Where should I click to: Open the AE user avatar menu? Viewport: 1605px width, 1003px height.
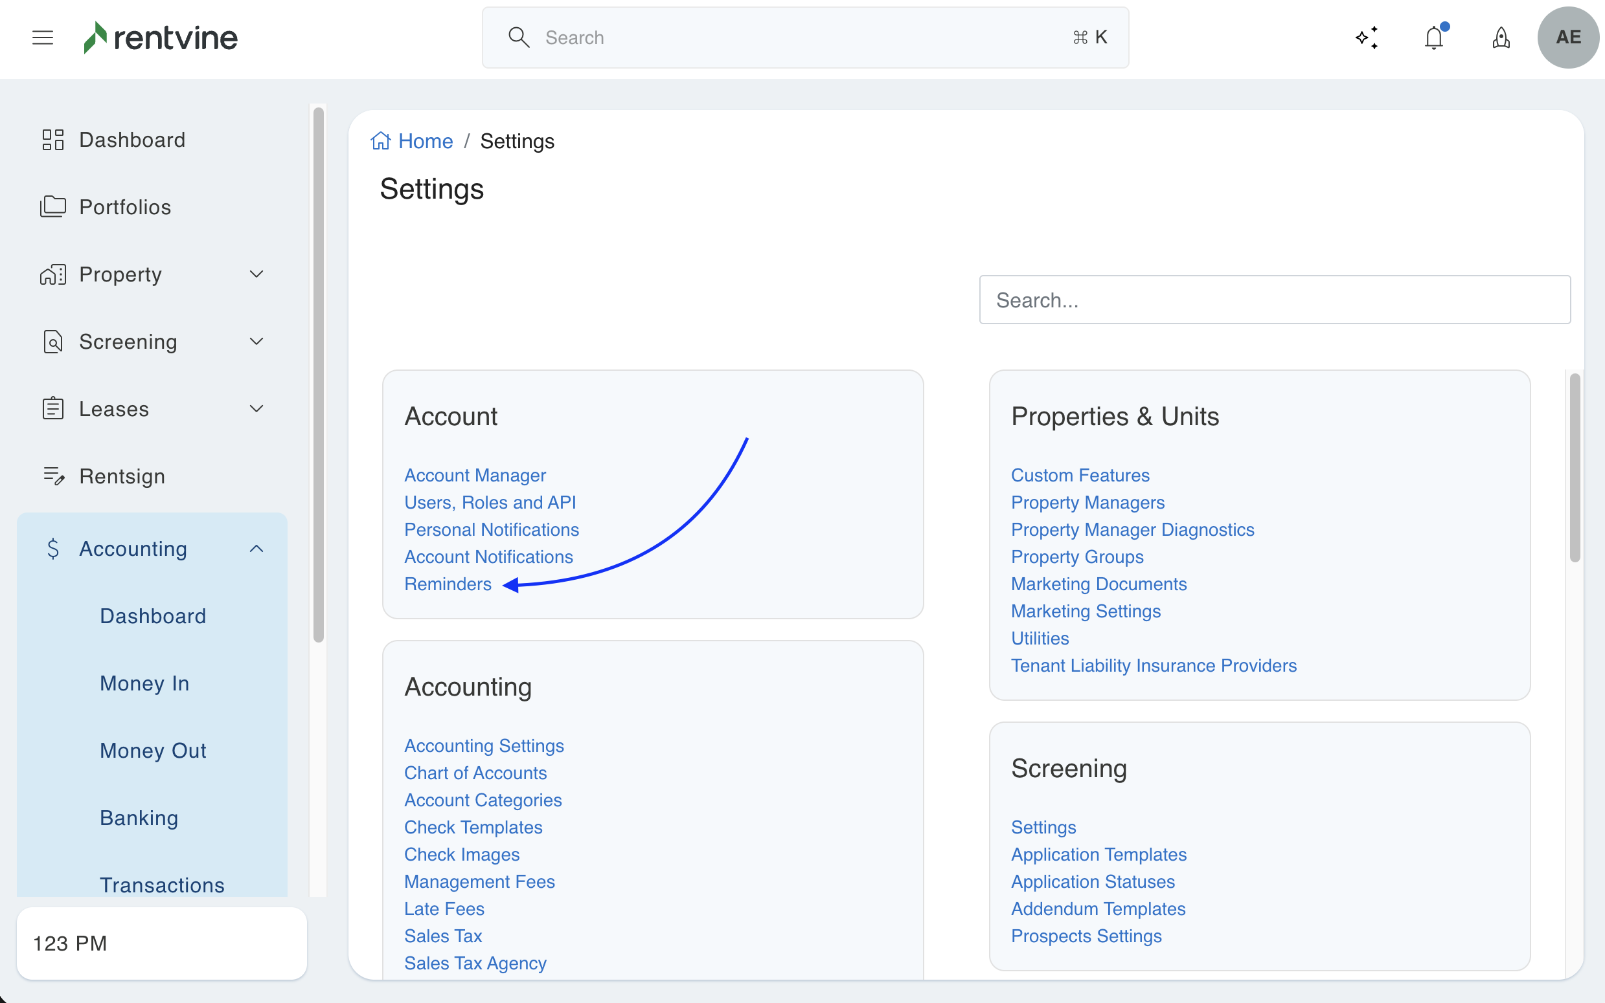click(x=1567, y=38)
